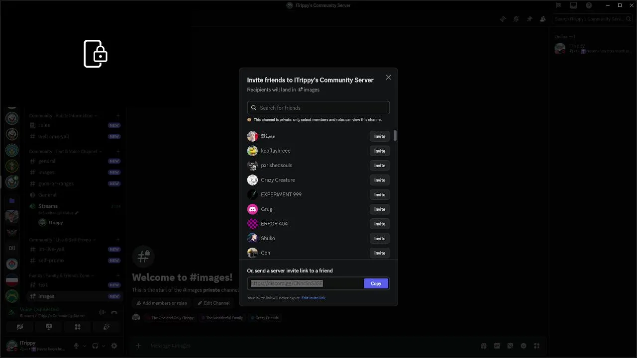Open soundboard icon in voice controls
The height and width of the screenshot is (358, 637).
[106, 327]
